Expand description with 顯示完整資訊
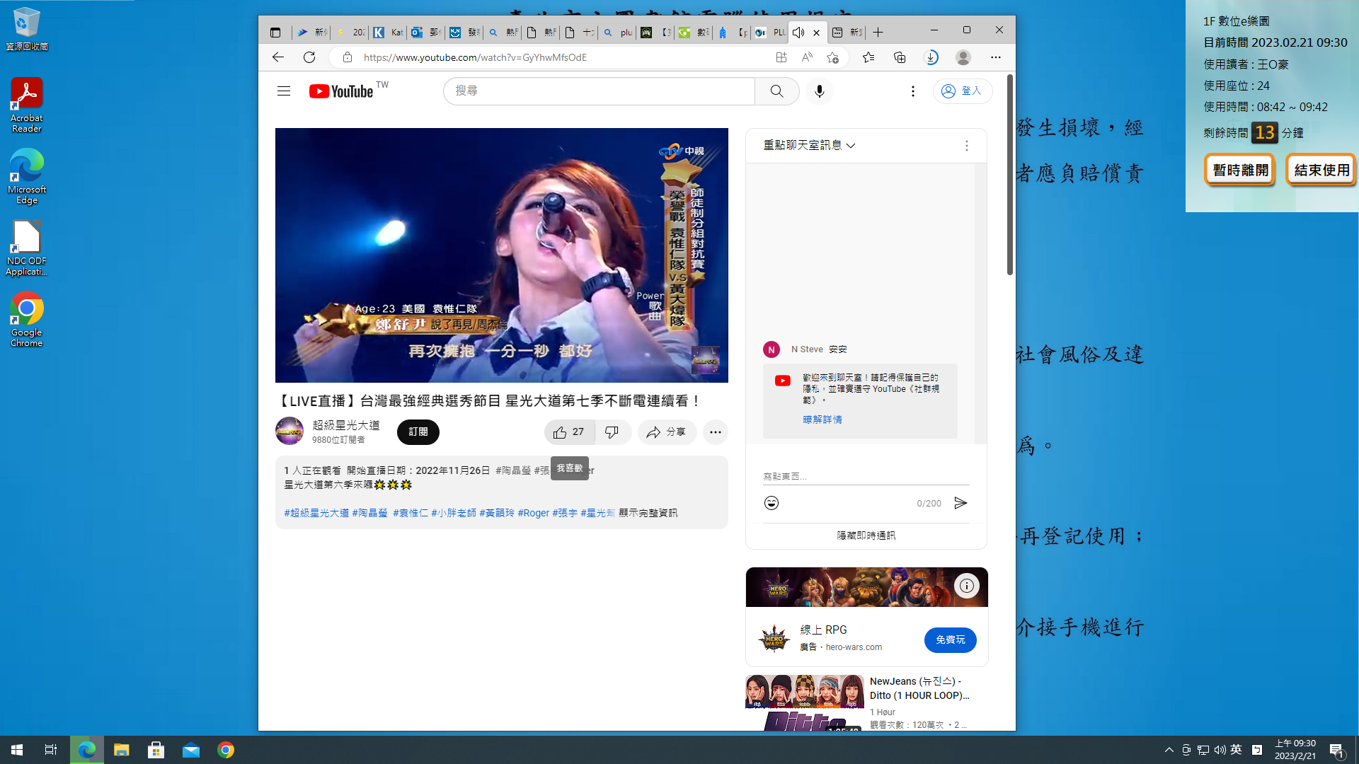This screenshot has width=1359, height=764. 648,513
